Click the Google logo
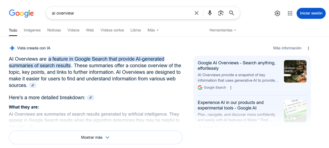329x148 pixels. (x=21, y=13)
